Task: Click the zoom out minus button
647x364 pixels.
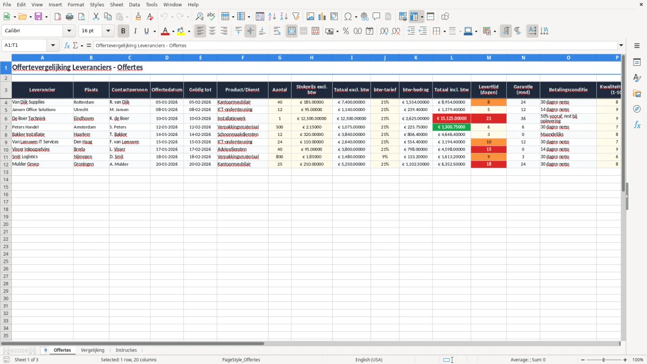Action: pos(582,360)
